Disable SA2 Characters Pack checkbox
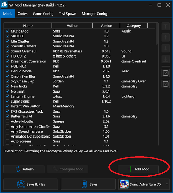Image resolution: width=173 pixels, height=193 pixels. (7, 111)
